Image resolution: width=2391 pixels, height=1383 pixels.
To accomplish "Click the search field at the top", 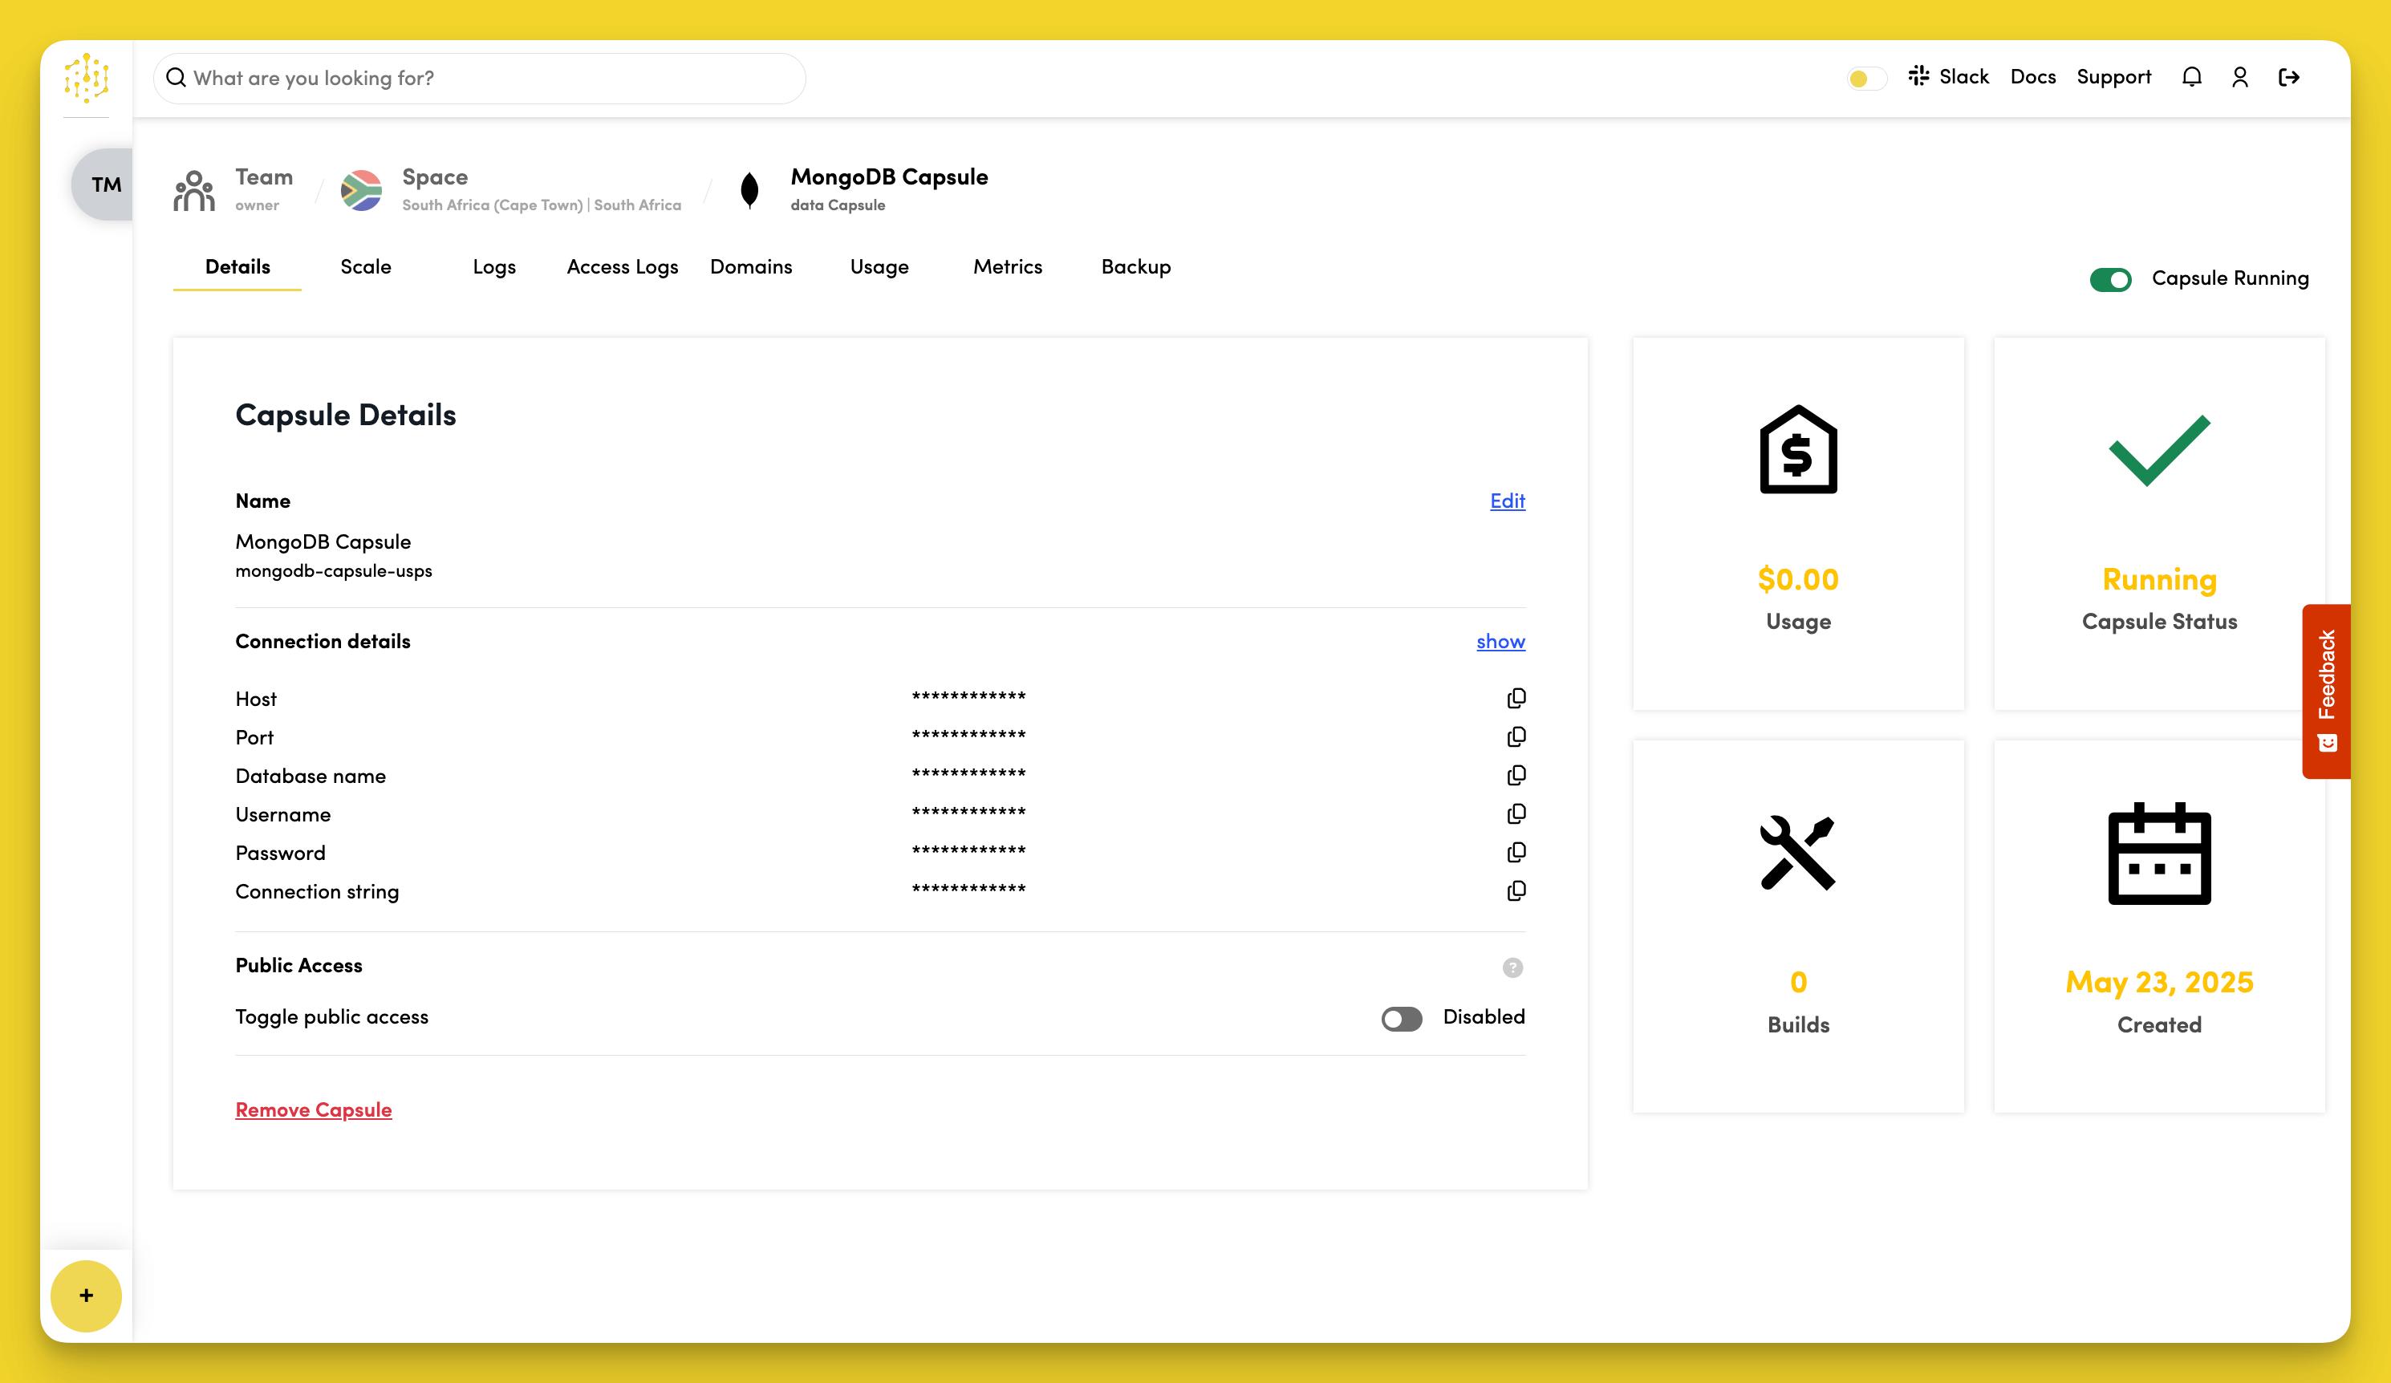I will [x=478, y=78].
